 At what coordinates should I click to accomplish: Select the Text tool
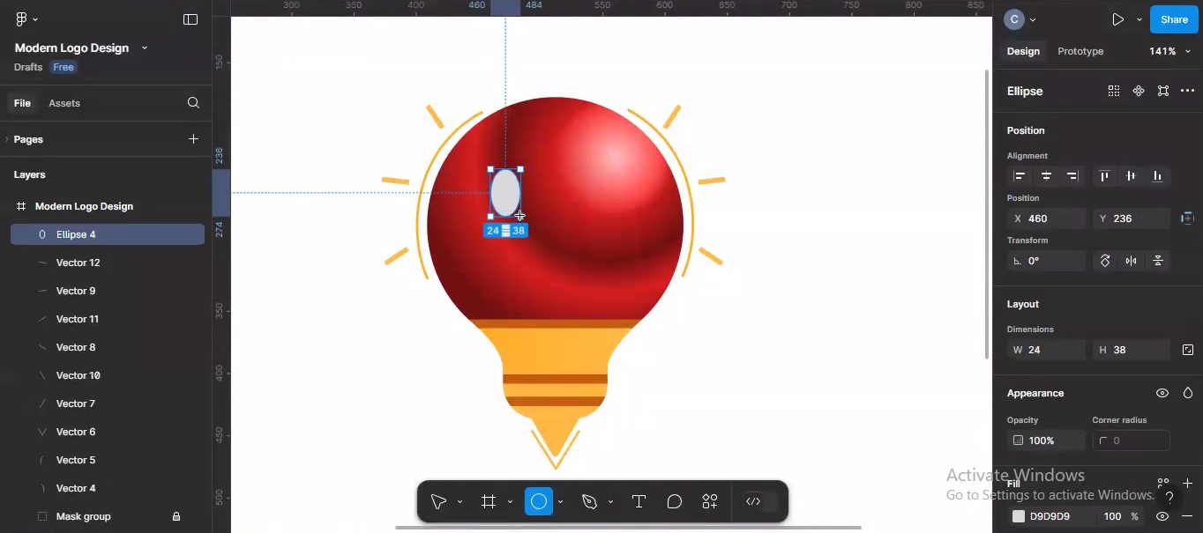click(639, 500)
